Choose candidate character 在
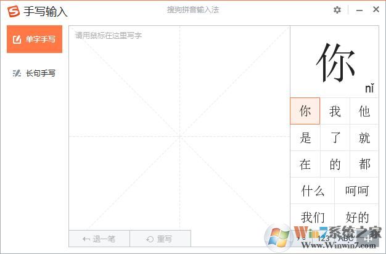 pos(305,164)
